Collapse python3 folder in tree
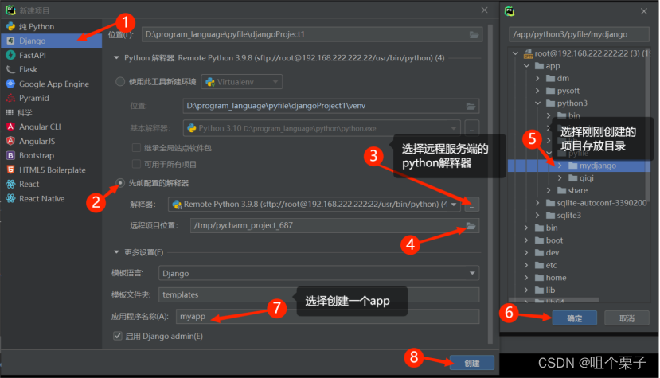This screenshot has height=378, width=660. point(537,103)
